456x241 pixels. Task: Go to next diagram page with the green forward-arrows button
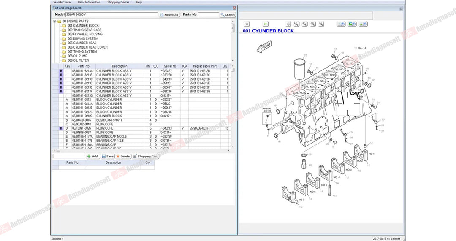tap(265, 24)
